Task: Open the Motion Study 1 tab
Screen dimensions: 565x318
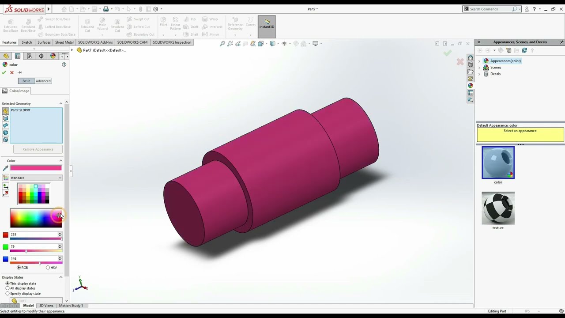Action: pyautogui.click(x=71, y=306)
